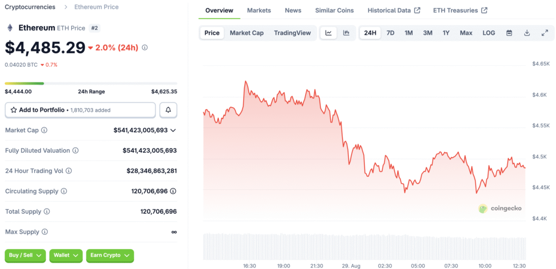Download the chart data
The image size is (556, 269).
click(527, 33)
